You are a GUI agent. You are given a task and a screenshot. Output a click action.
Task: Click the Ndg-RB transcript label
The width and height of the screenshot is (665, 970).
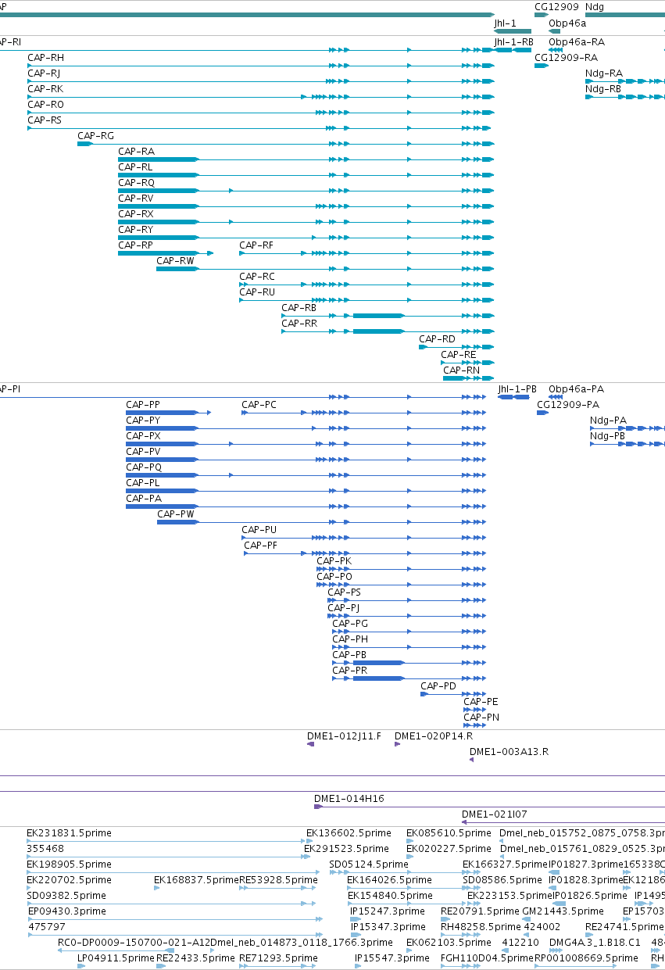pyautogui.click(x=603, y=89)
